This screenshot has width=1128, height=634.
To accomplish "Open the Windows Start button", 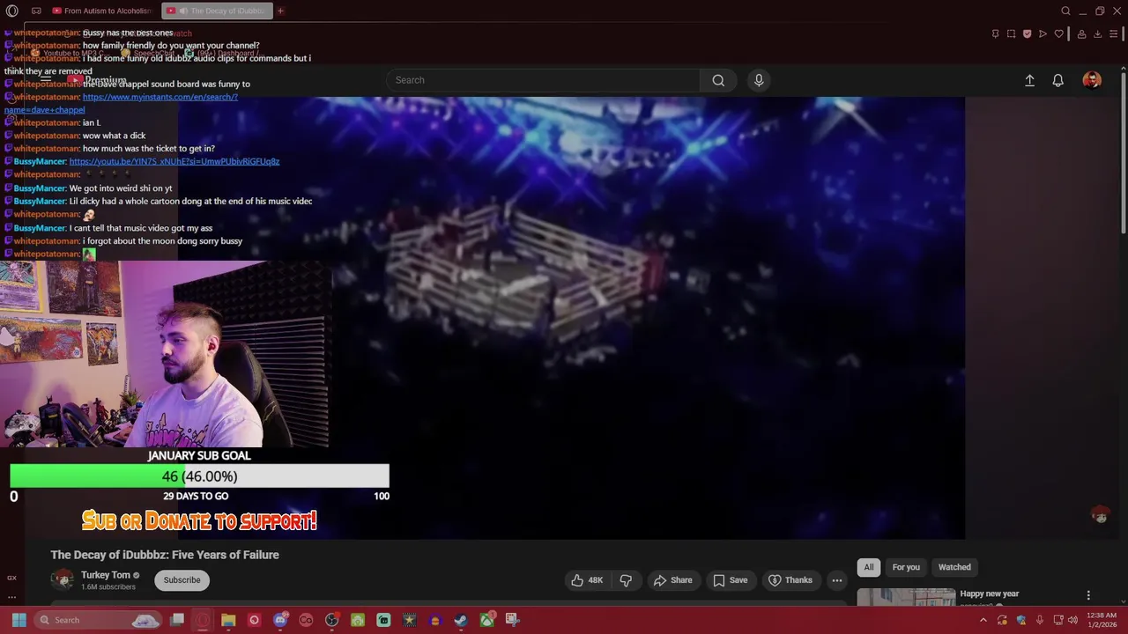I will pyautogui.click(x=19, y=620).
